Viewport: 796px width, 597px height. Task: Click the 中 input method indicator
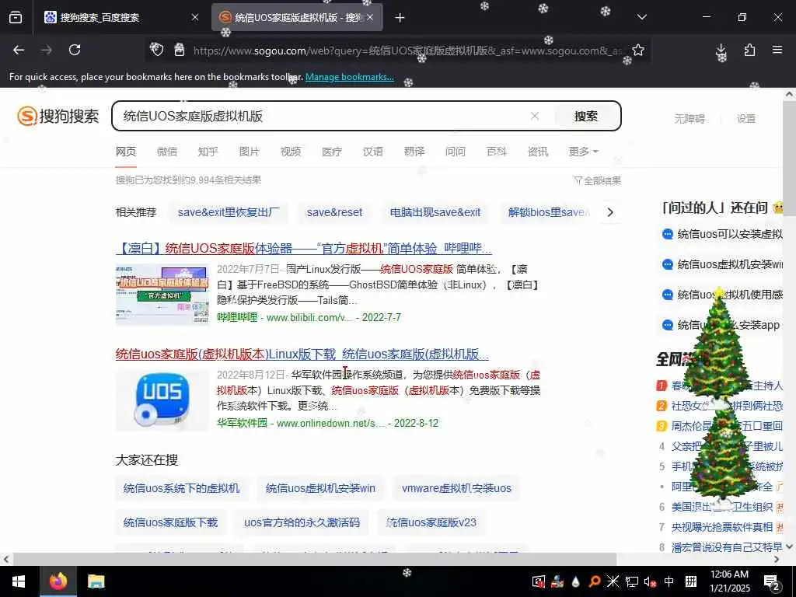click(669, 581)
